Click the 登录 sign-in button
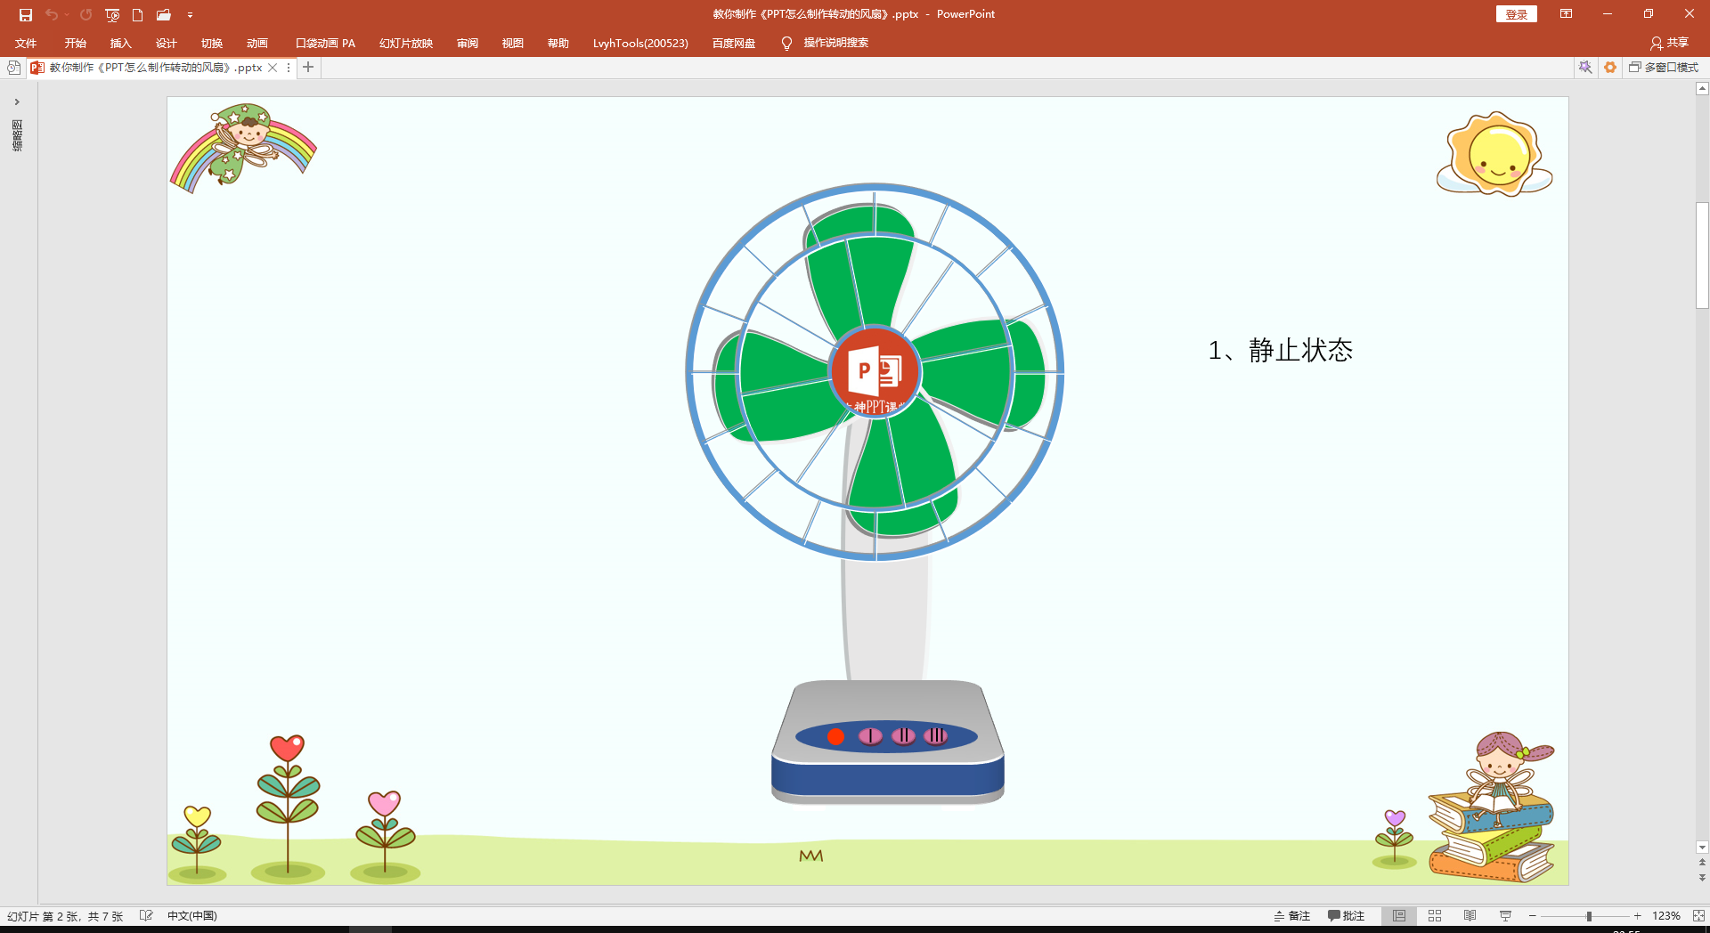The width and height of the screenshot is (1710, 933). point(1516,14)
